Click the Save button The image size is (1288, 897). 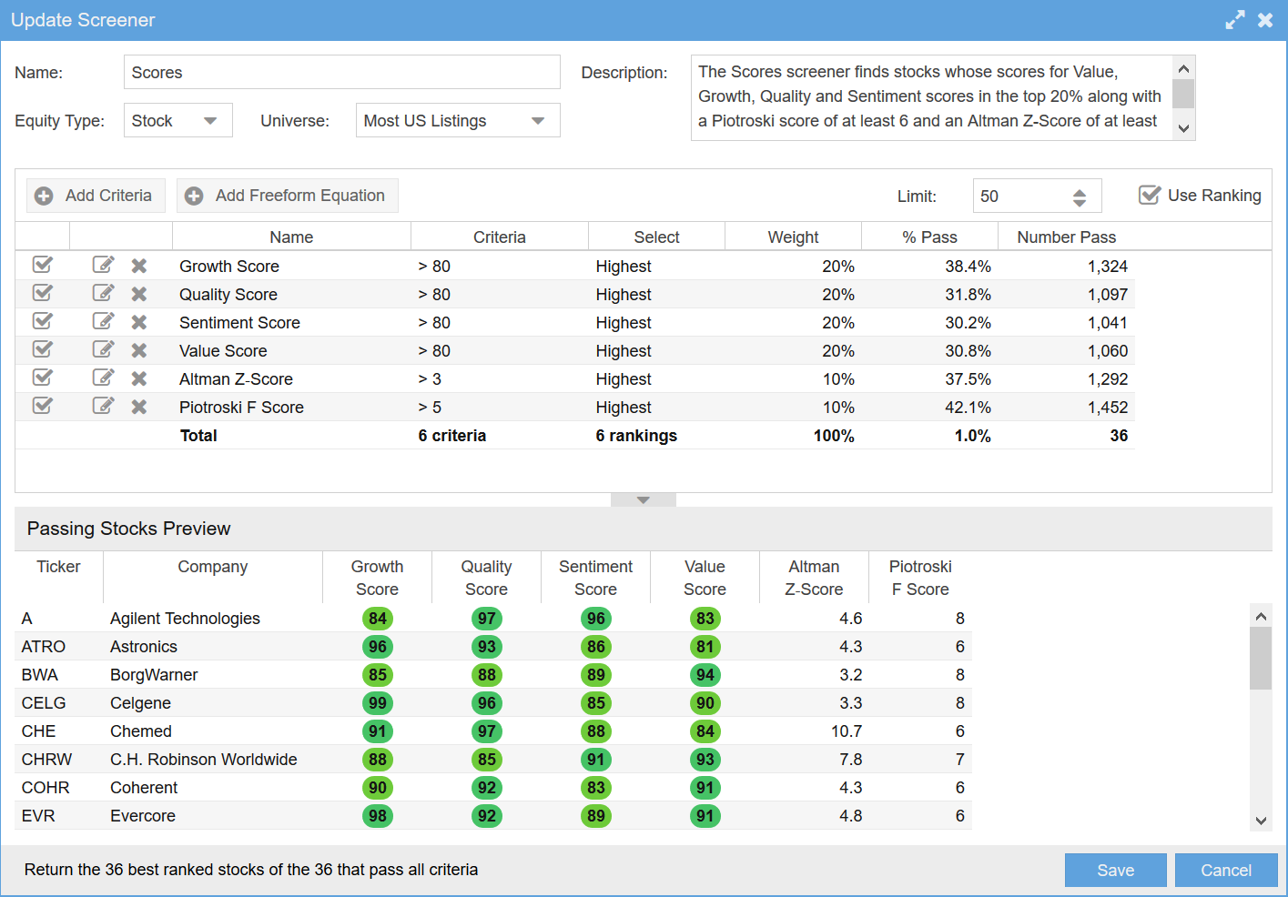[x=1115, y=870]
